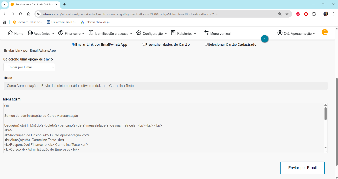
Task: Open the Enviar por Email dropdown
Action: [29, 67]
